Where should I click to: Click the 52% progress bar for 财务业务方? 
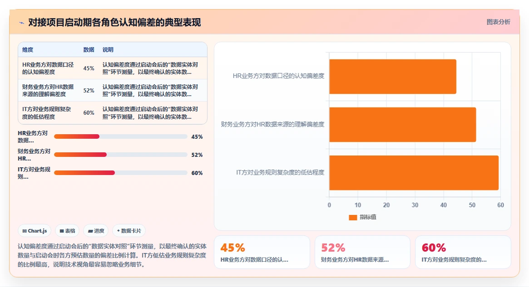pos(120,155)
